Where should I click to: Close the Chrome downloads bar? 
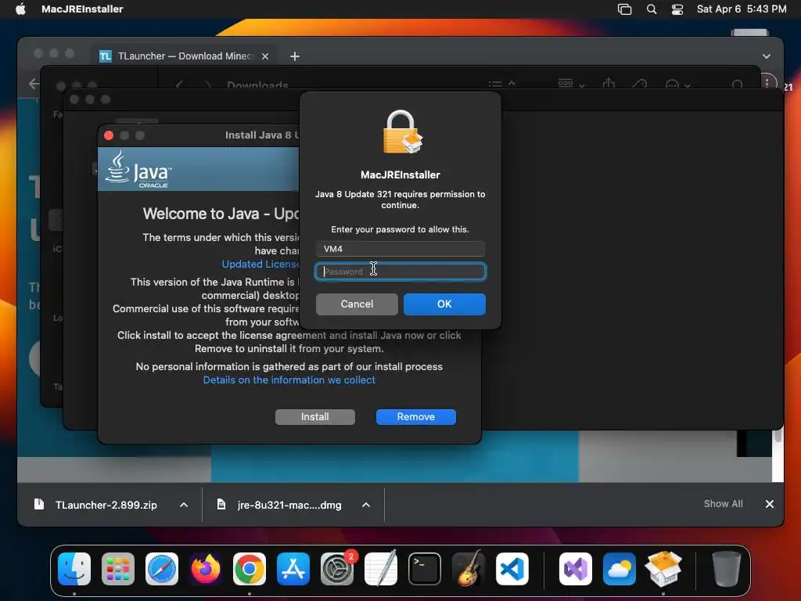770,504
